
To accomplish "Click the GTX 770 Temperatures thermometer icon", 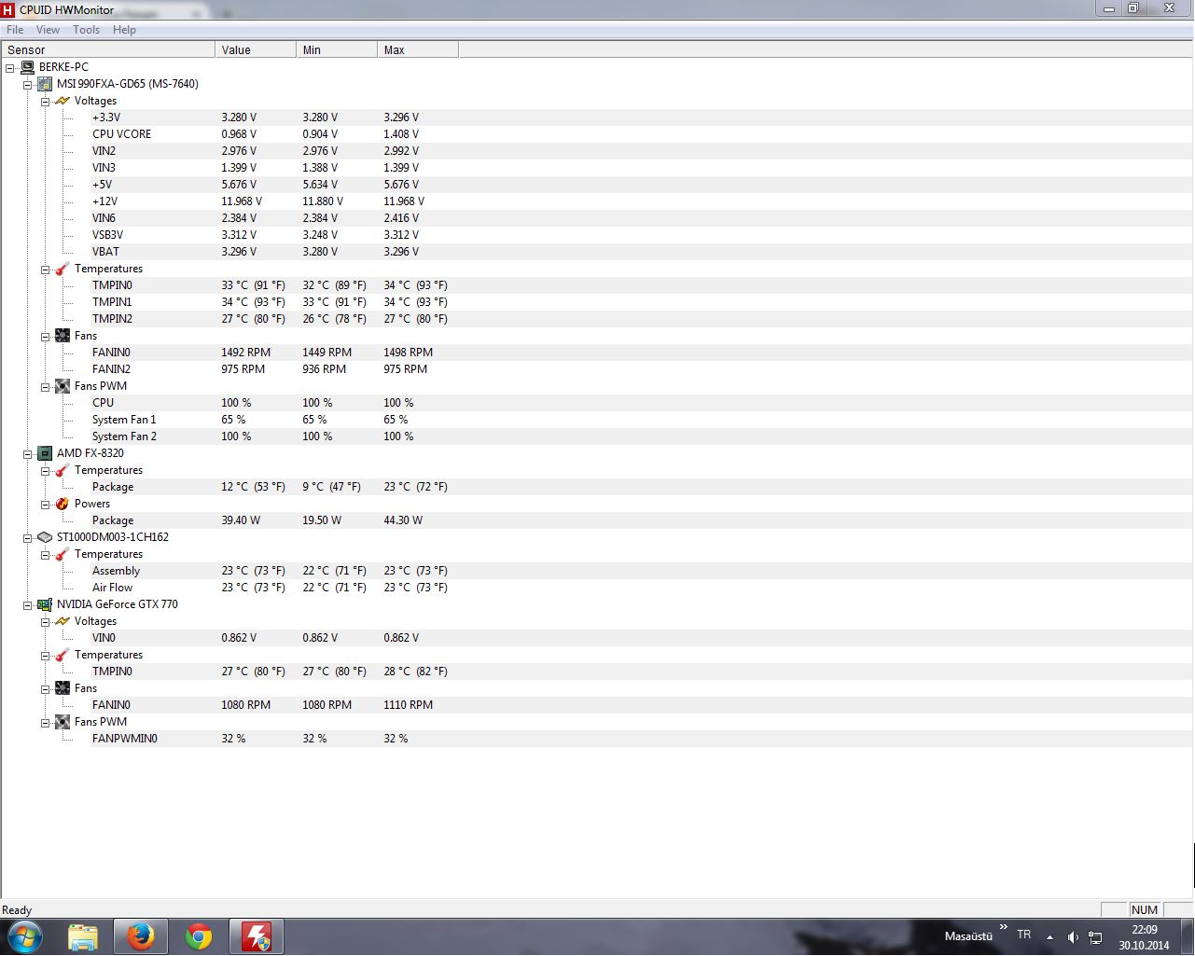I will coord(63,655).
